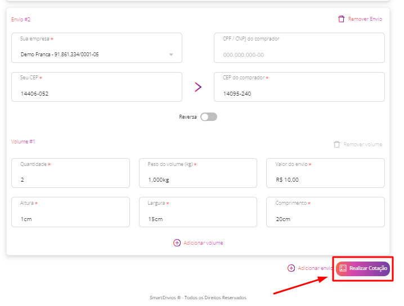Click the trash icon beside Remover Envio

point(341,19)
